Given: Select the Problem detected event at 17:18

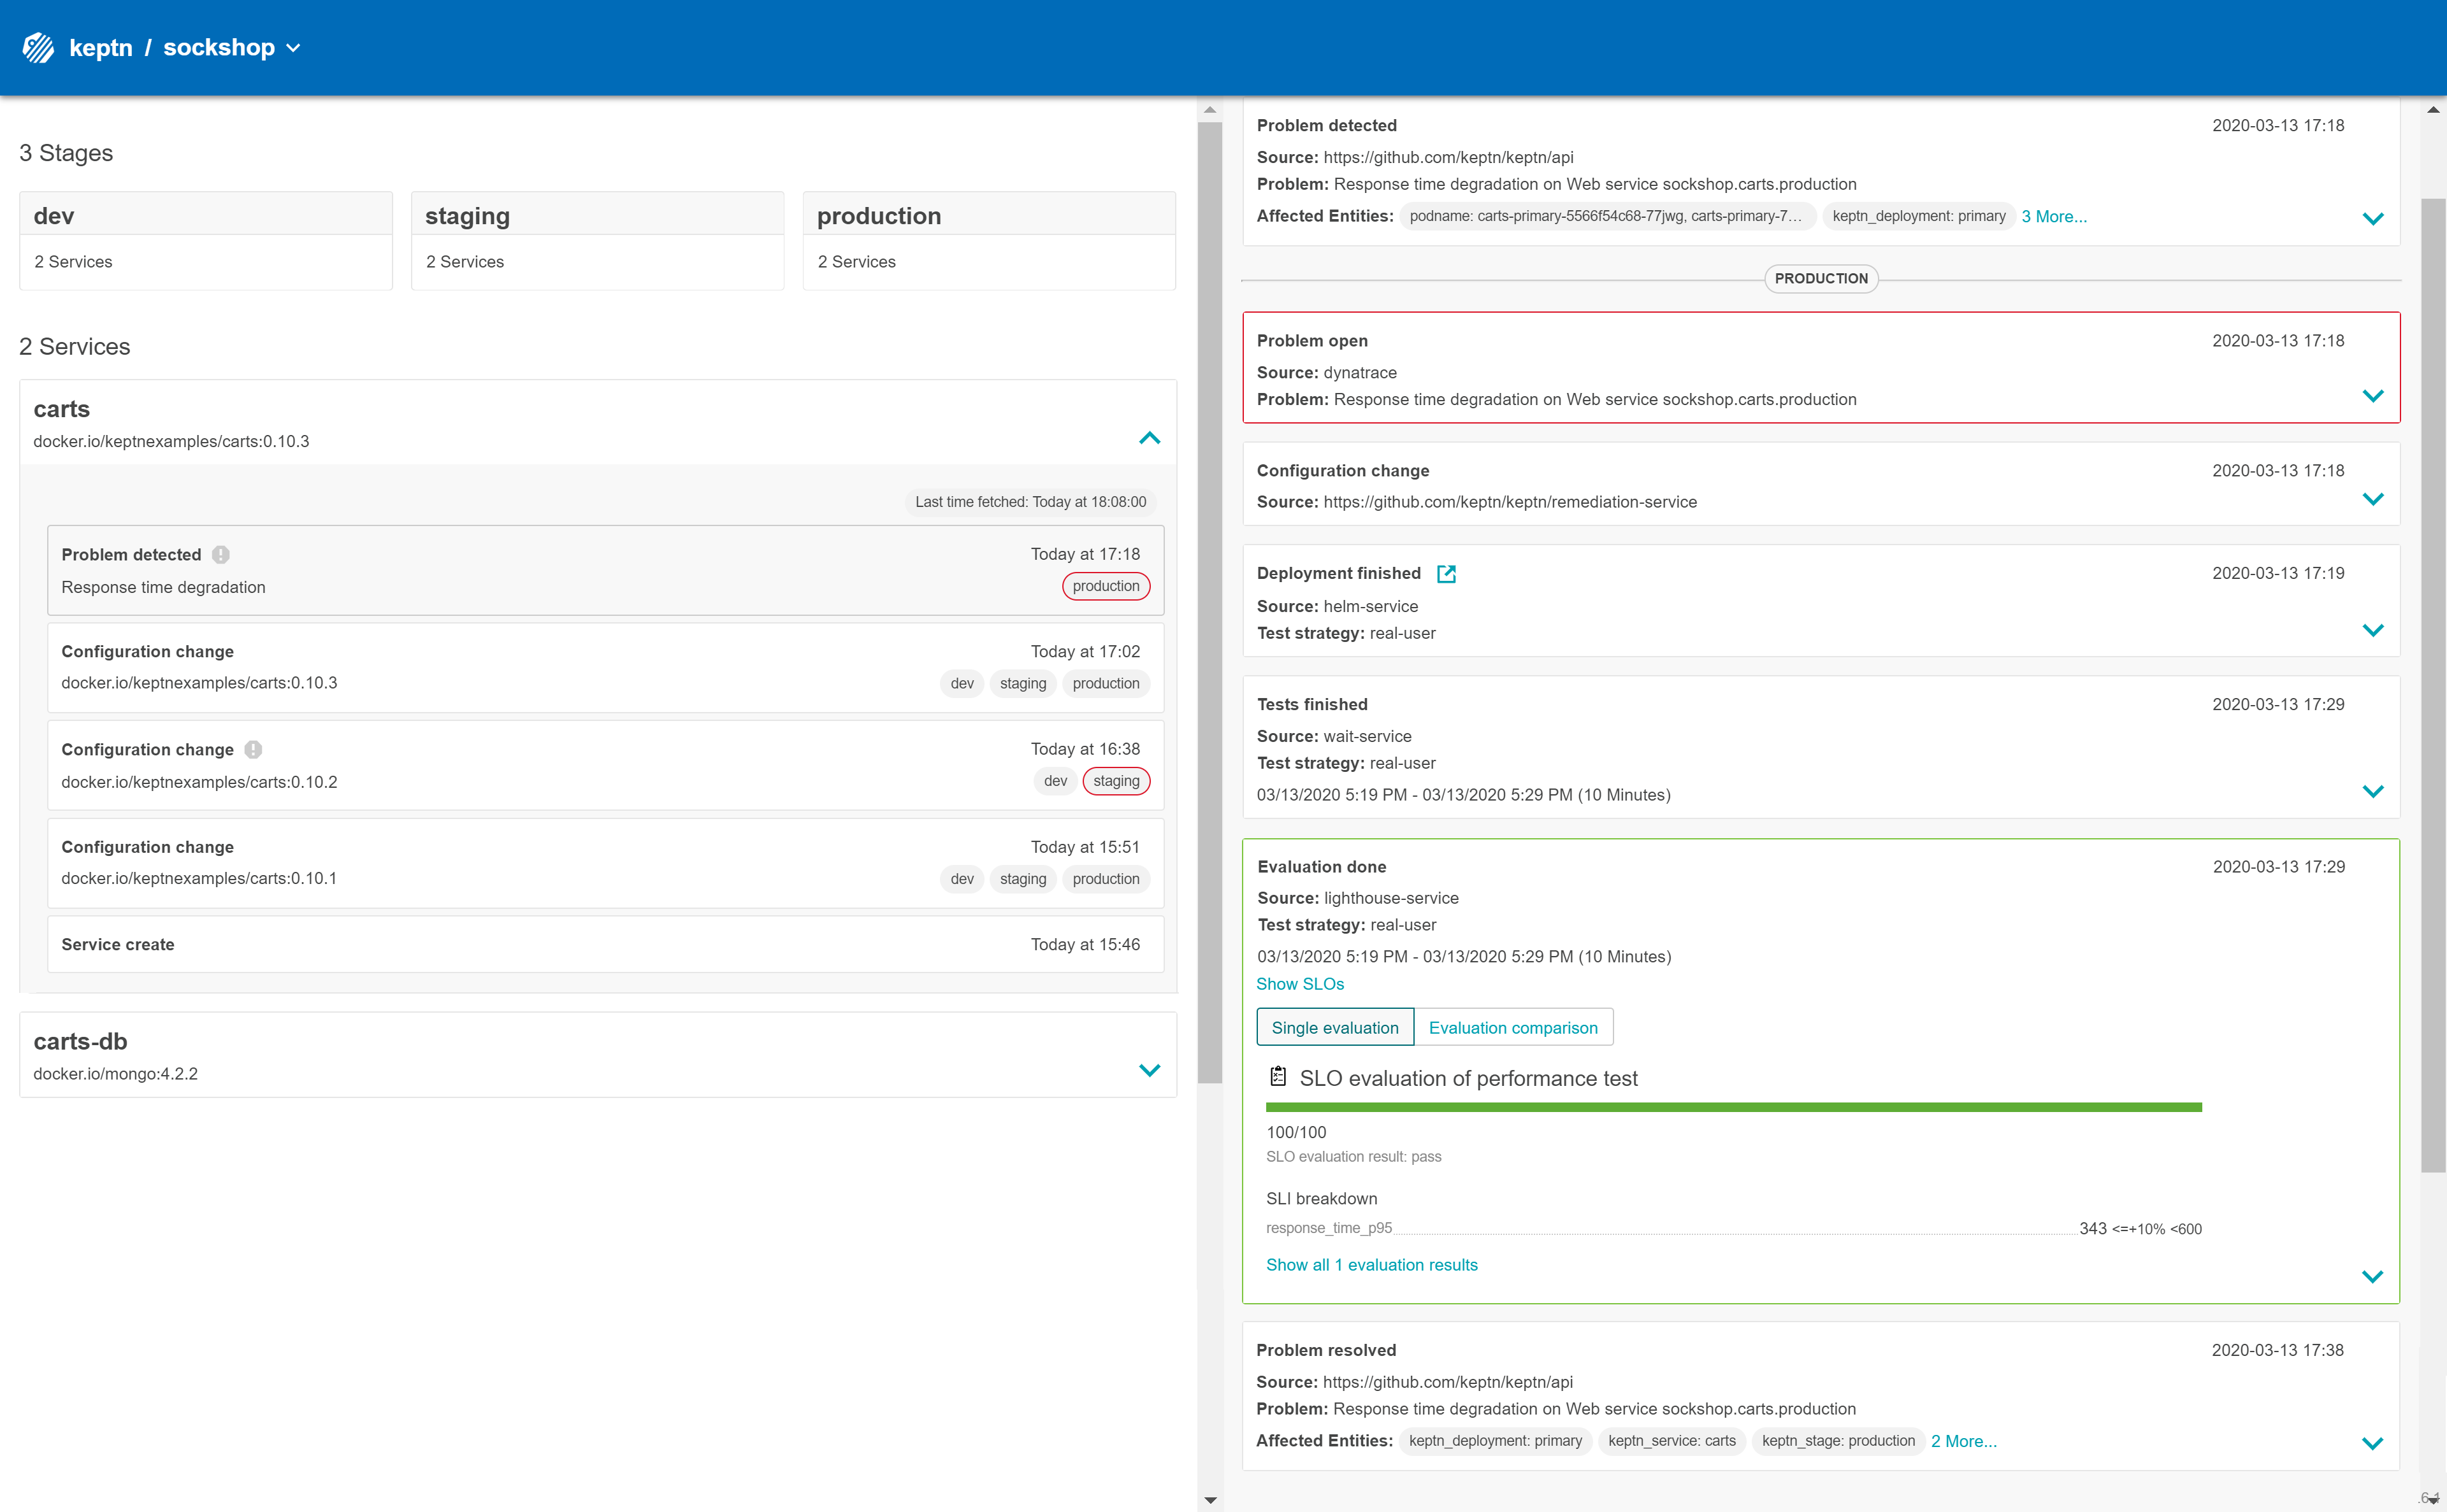Looking at the screenshot, I should [605, 570].
